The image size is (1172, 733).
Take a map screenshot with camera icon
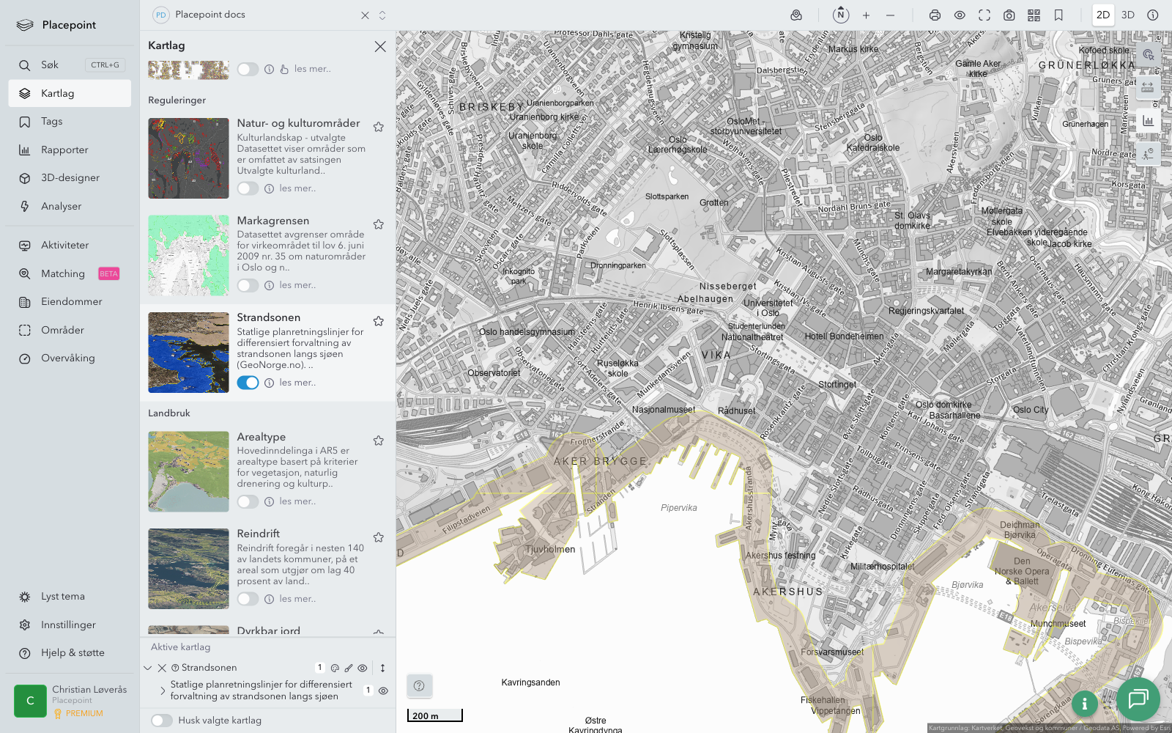tap(1009, 15)
